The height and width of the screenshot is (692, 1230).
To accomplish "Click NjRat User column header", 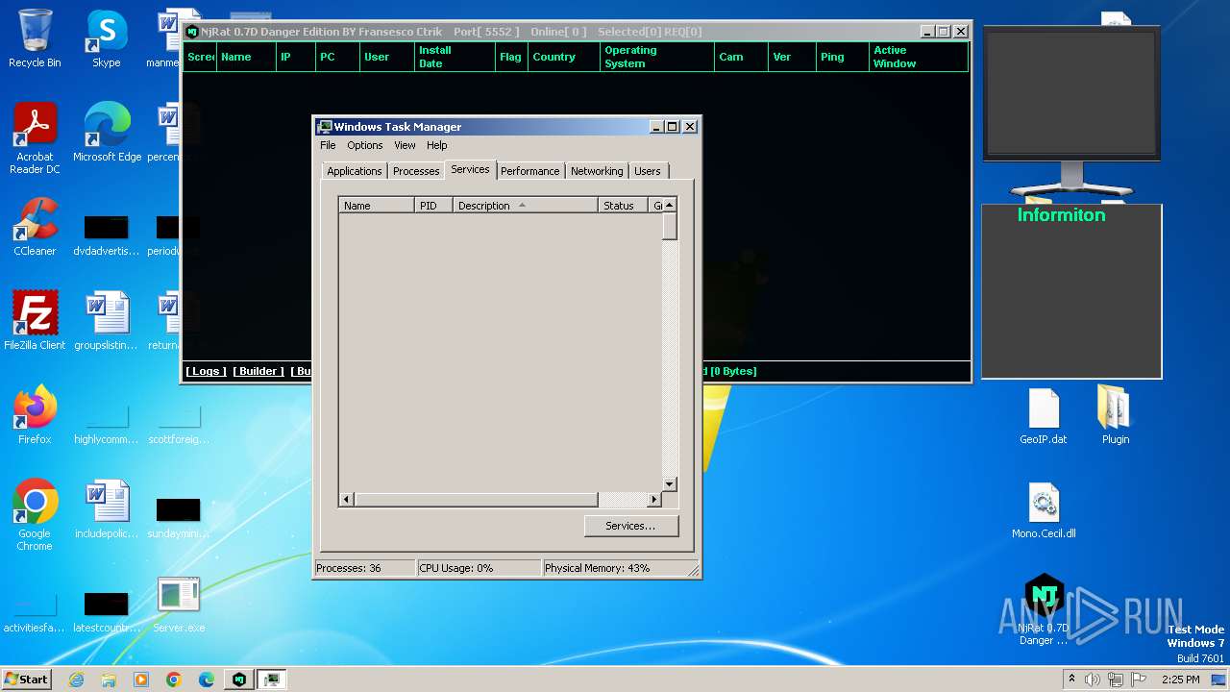I will 386,57.
